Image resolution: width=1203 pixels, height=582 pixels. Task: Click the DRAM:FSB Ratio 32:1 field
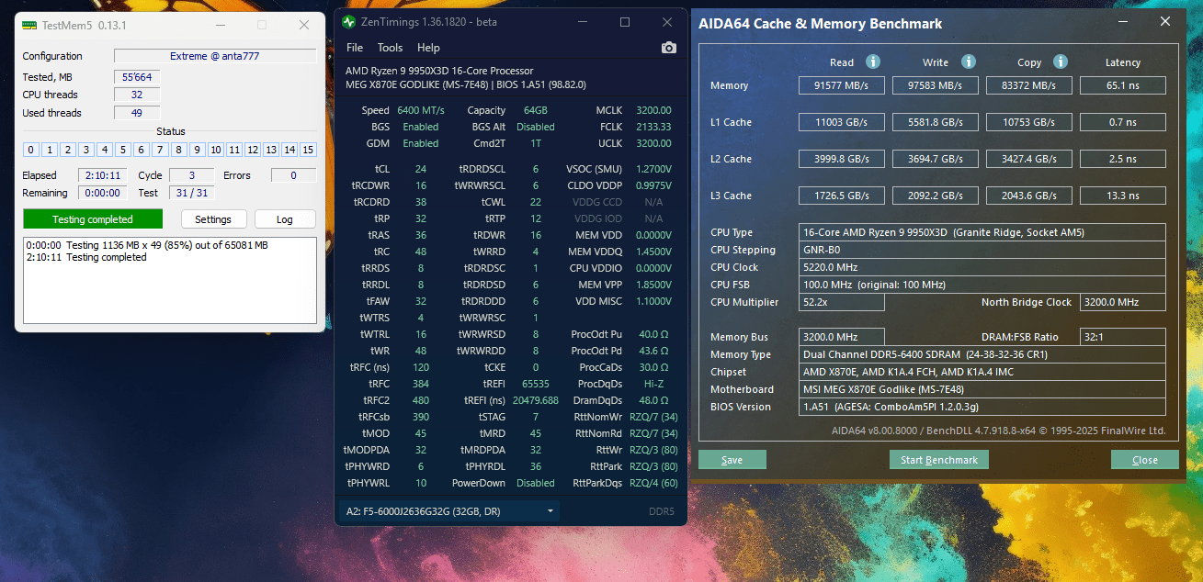point(1123,337)
